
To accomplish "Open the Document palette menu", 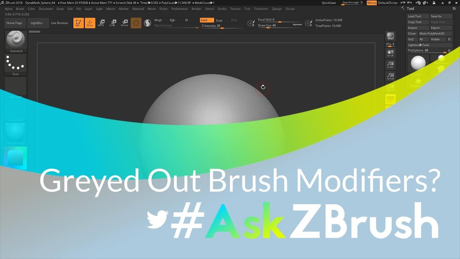I will (x=46, y=9).
